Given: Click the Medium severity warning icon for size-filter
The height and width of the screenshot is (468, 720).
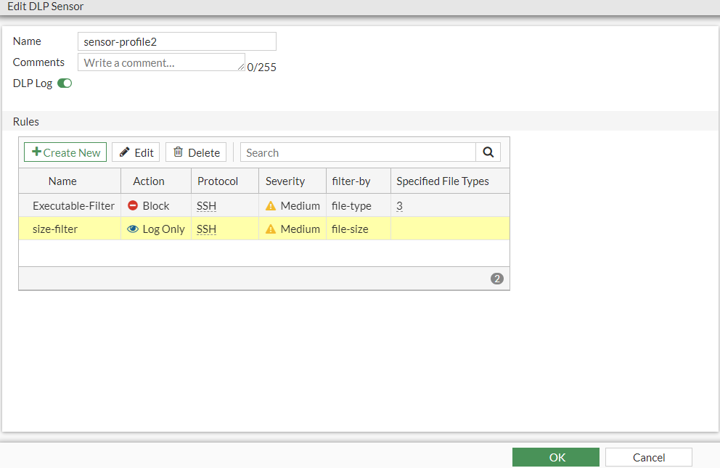Looking at the screenshot, I should [x=270, y=229].
